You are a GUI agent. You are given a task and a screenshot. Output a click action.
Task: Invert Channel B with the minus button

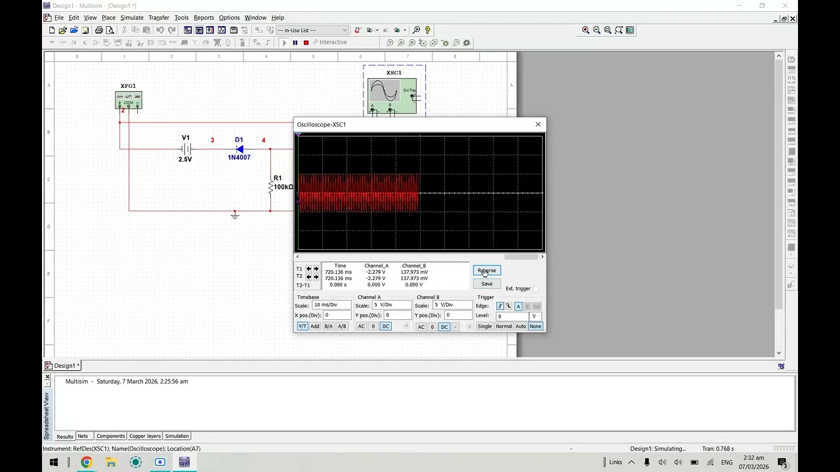(455, 326)
